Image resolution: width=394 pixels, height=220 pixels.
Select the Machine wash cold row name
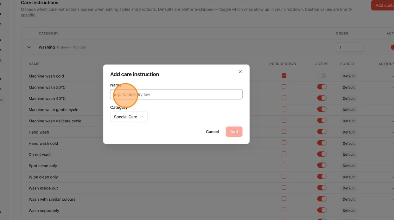(46, 76)
